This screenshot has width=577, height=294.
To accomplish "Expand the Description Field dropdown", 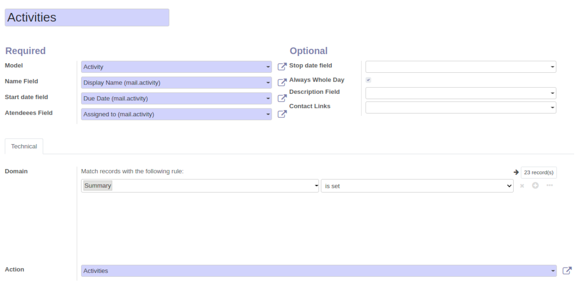I will (461, 93).
